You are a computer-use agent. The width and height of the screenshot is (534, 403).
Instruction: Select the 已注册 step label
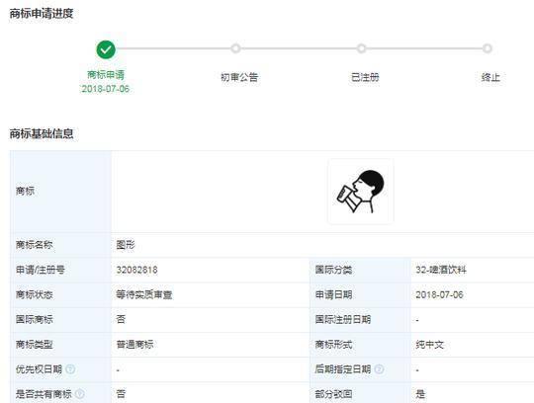[365, 77]
